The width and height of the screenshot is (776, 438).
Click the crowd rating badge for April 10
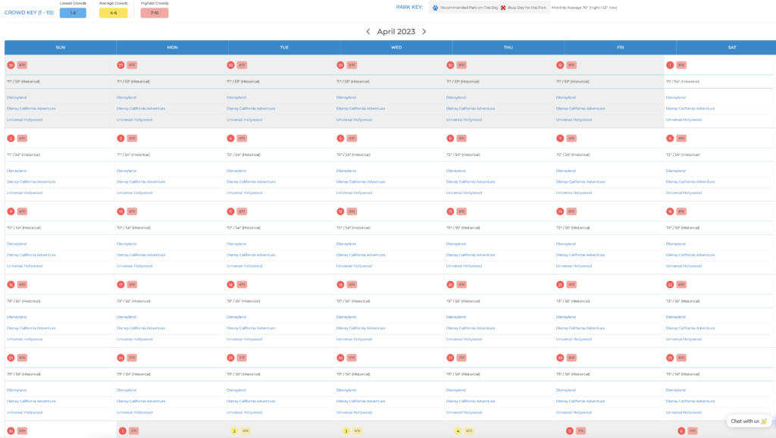[x=132, y=212]
